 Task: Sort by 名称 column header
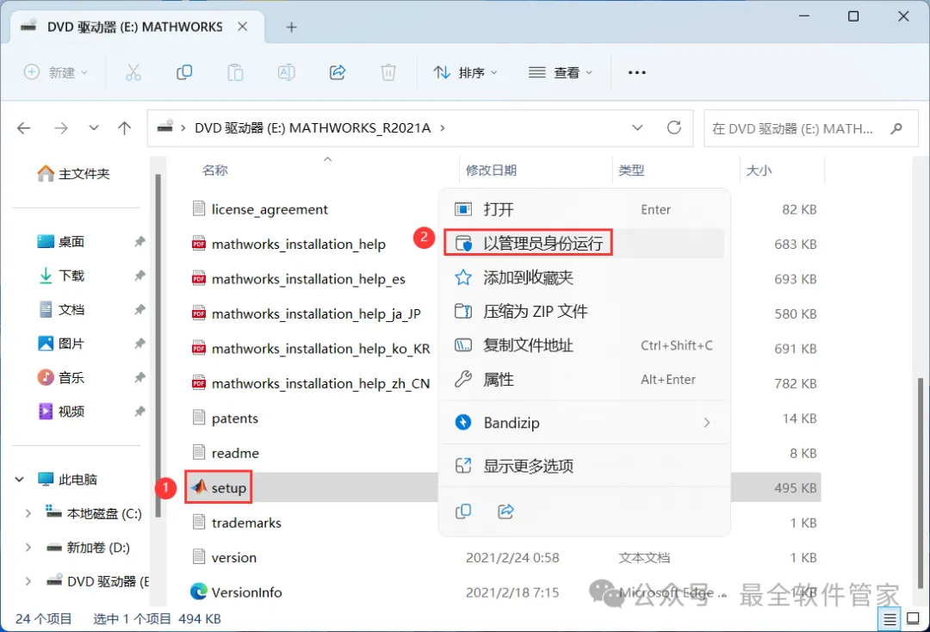tap(214, 170)
